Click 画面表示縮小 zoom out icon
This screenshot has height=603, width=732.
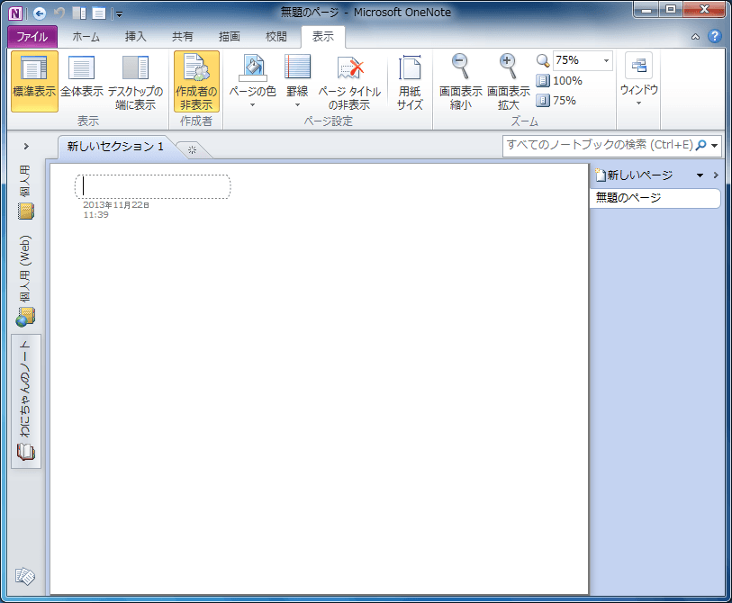[x=460, y=81]
